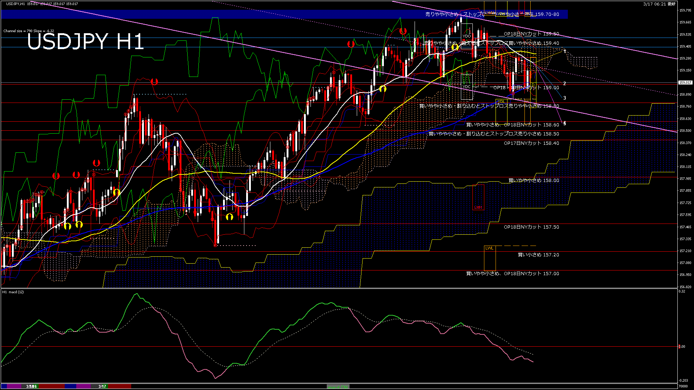Screen dimensions: 694x390
Task: Click the H1 macd (12) indicator label
Action: pos(13,292)
